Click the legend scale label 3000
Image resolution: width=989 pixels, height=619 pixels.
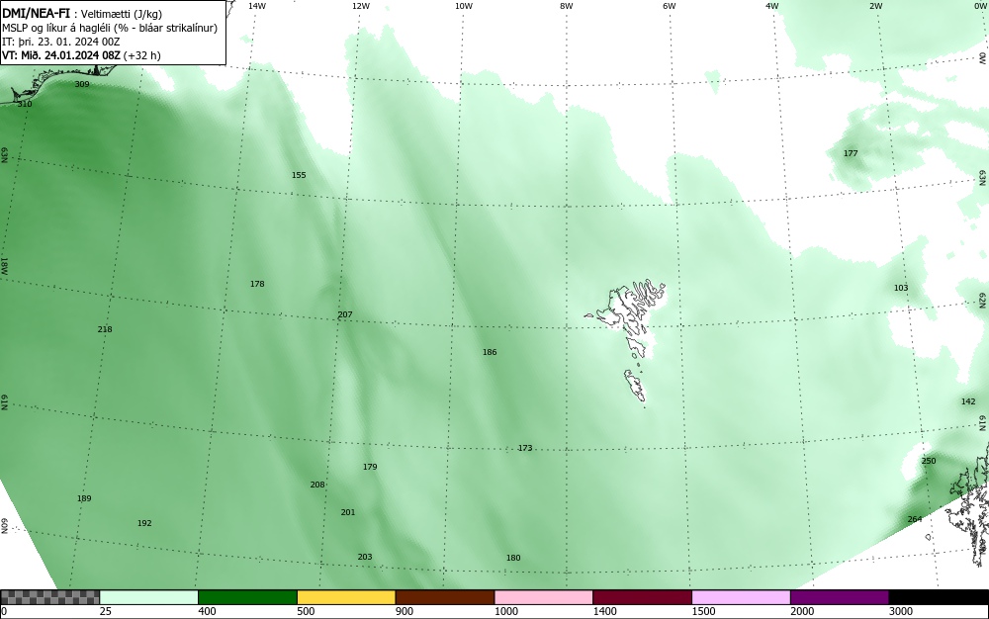pyautogui.click(x=901, y=611)
